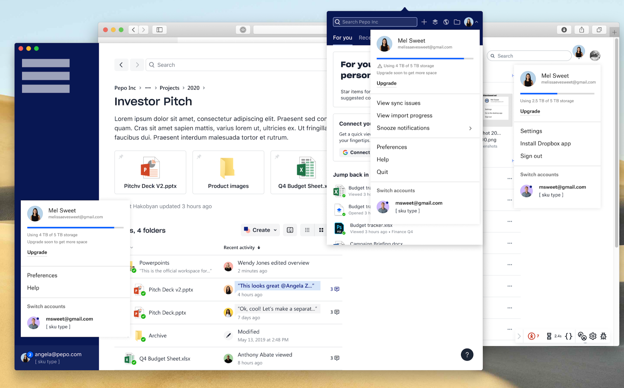Screen dimensions: 624x388
Task: Click the Finder icon button beside Create
Action: [x=290, y=230]
